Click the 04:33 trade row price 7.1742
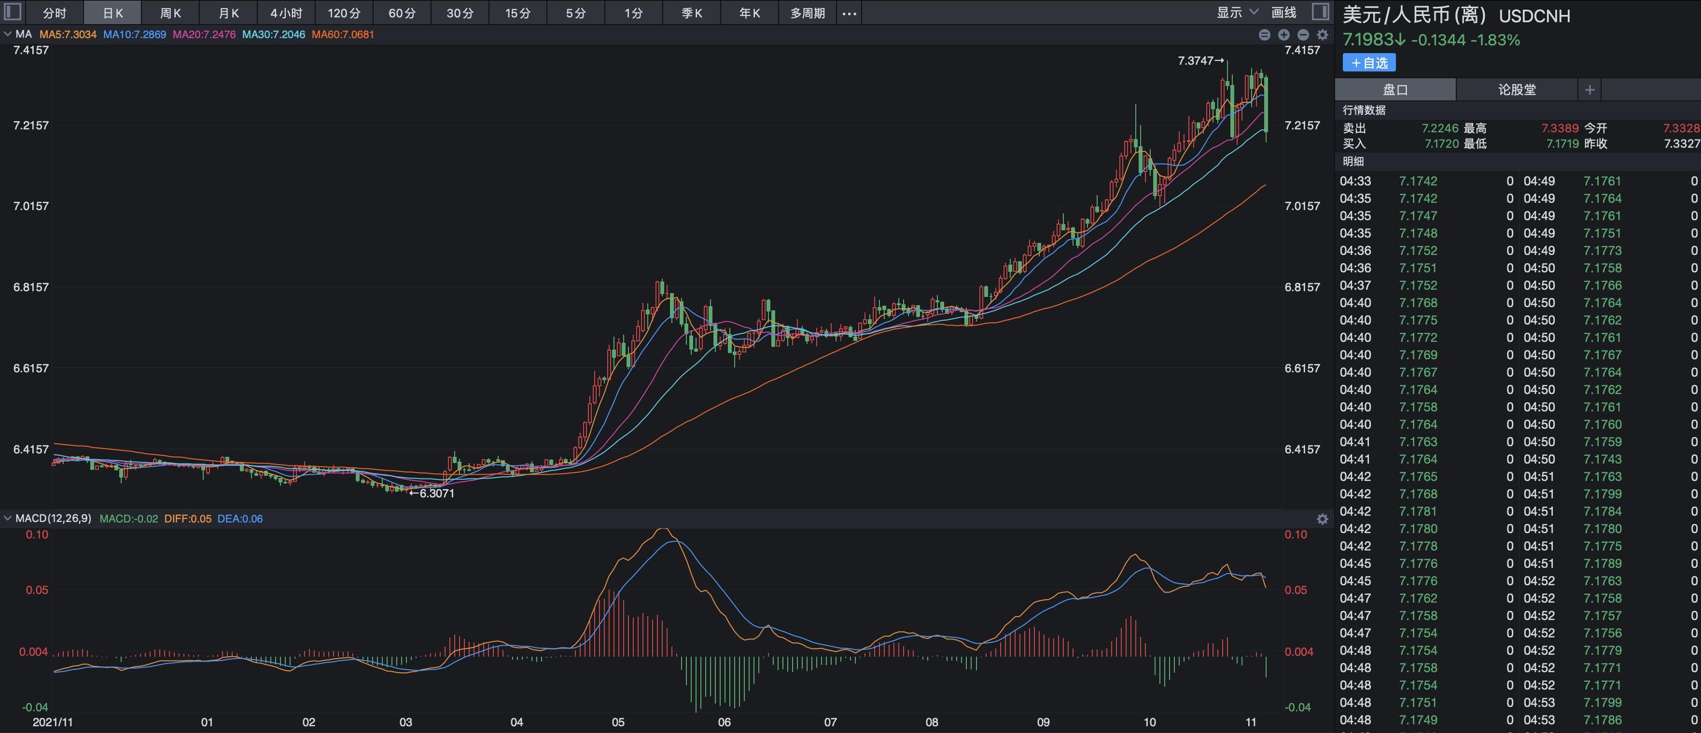The width and height of the screenshot is (1701, 733). pos(1418,181)
